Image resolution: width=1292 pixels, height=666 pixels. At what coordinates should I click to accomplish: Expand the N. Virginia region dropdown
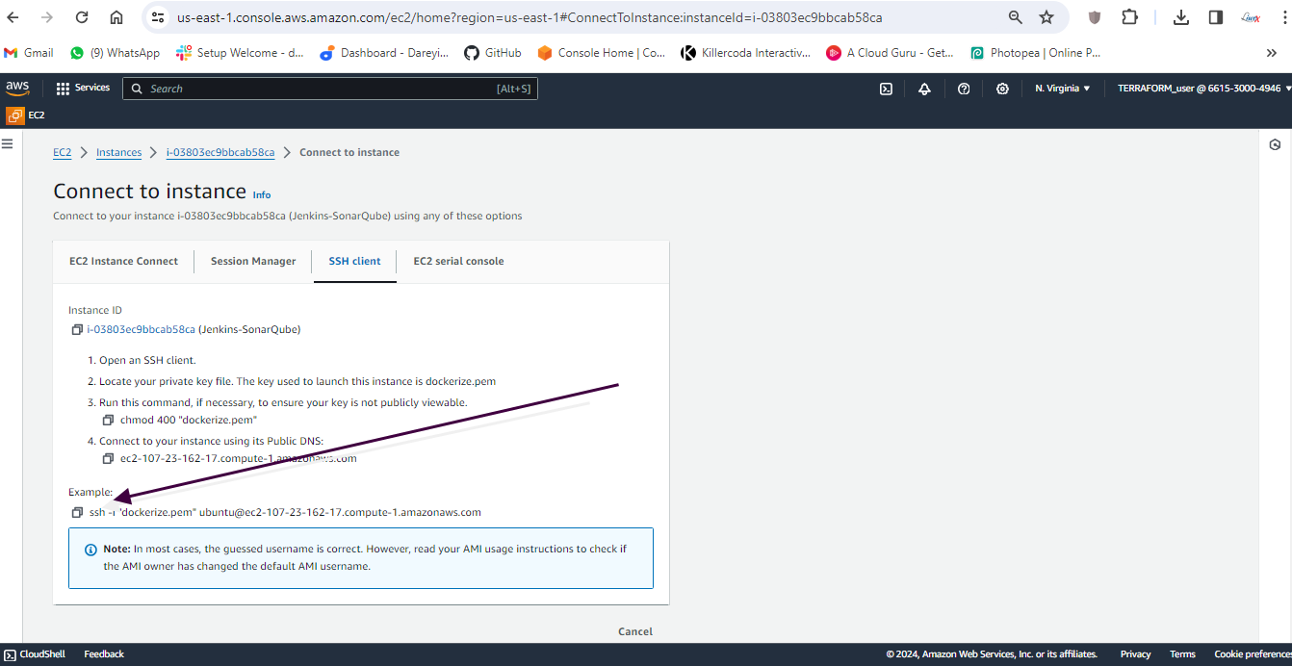click(x=1063, y=89)
